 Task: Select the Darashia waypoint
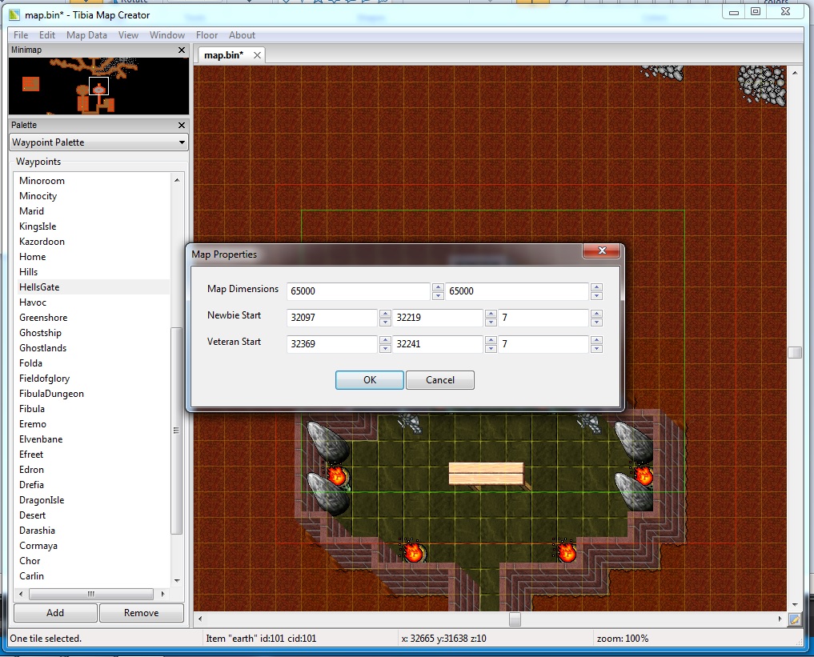pyautogui.click(x=37, y=531)
